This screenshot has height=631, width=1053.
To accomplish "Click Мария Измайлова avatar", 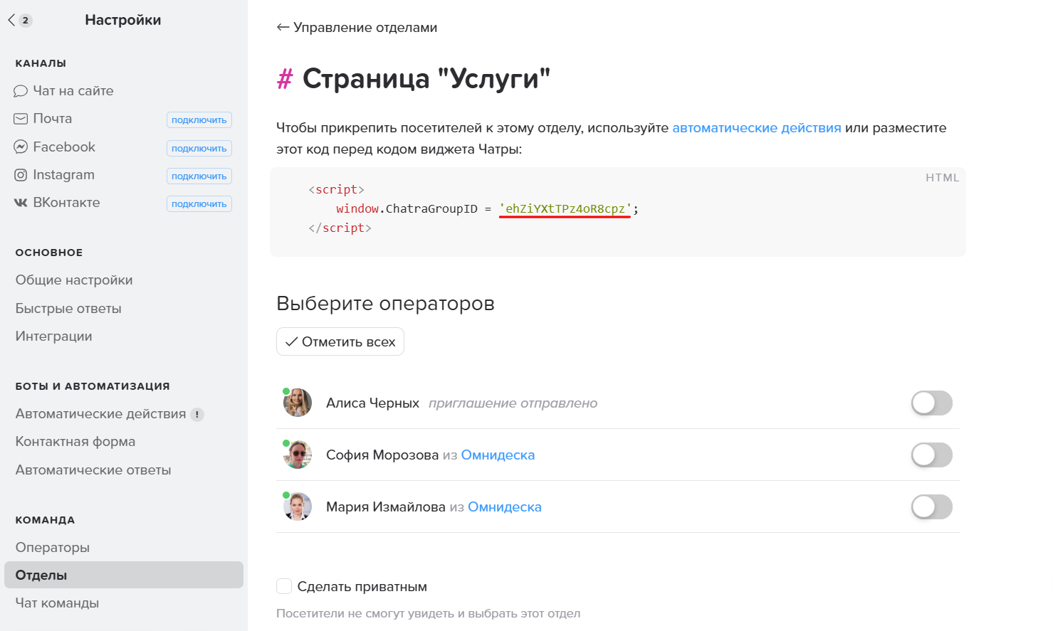I will click(x=298, y=507).
